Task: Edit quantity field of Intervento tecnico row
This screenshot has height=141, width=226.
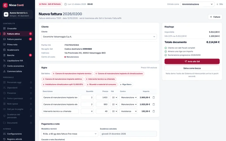Action: tap(87, 111)
